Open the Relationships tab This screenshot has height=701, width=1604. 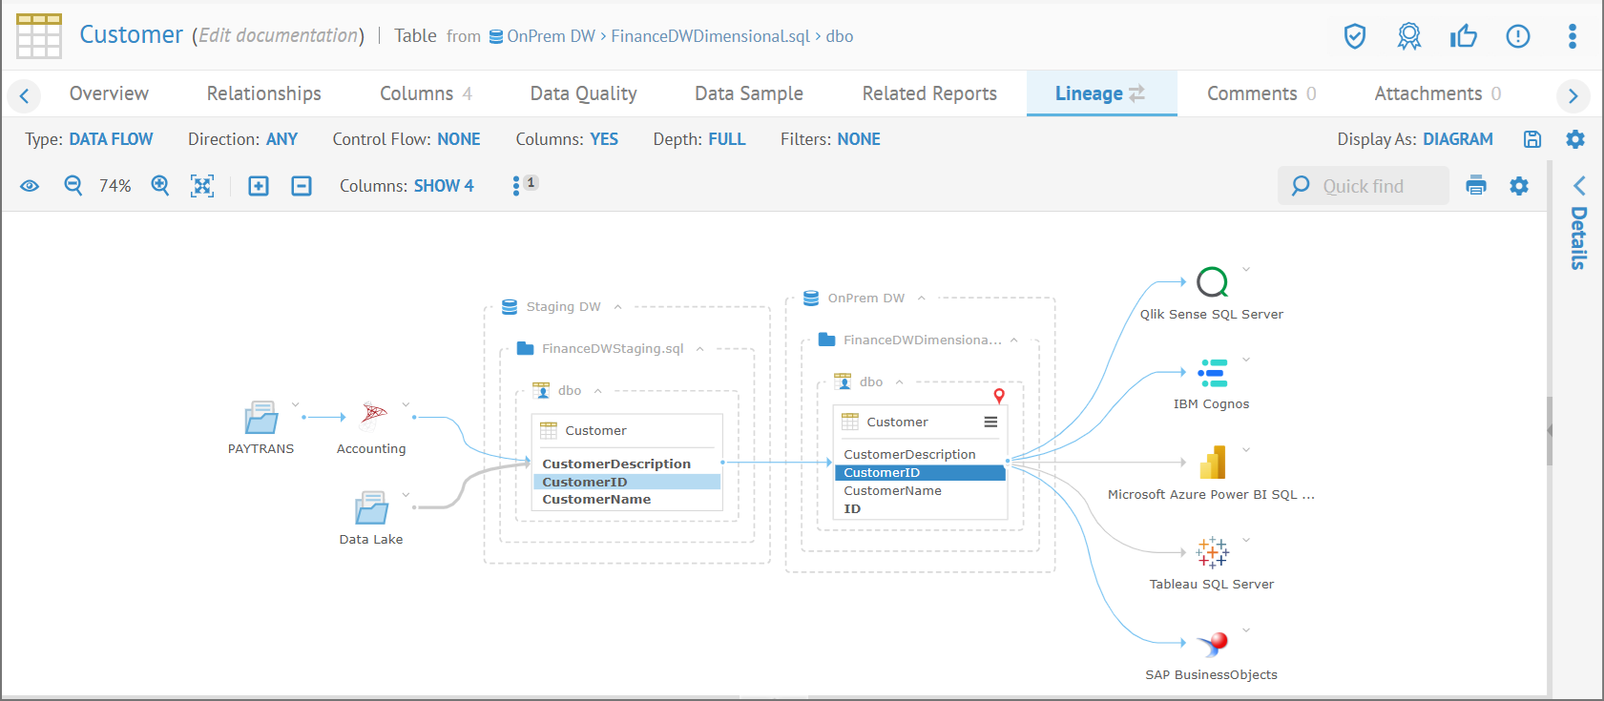click(263, 93)
